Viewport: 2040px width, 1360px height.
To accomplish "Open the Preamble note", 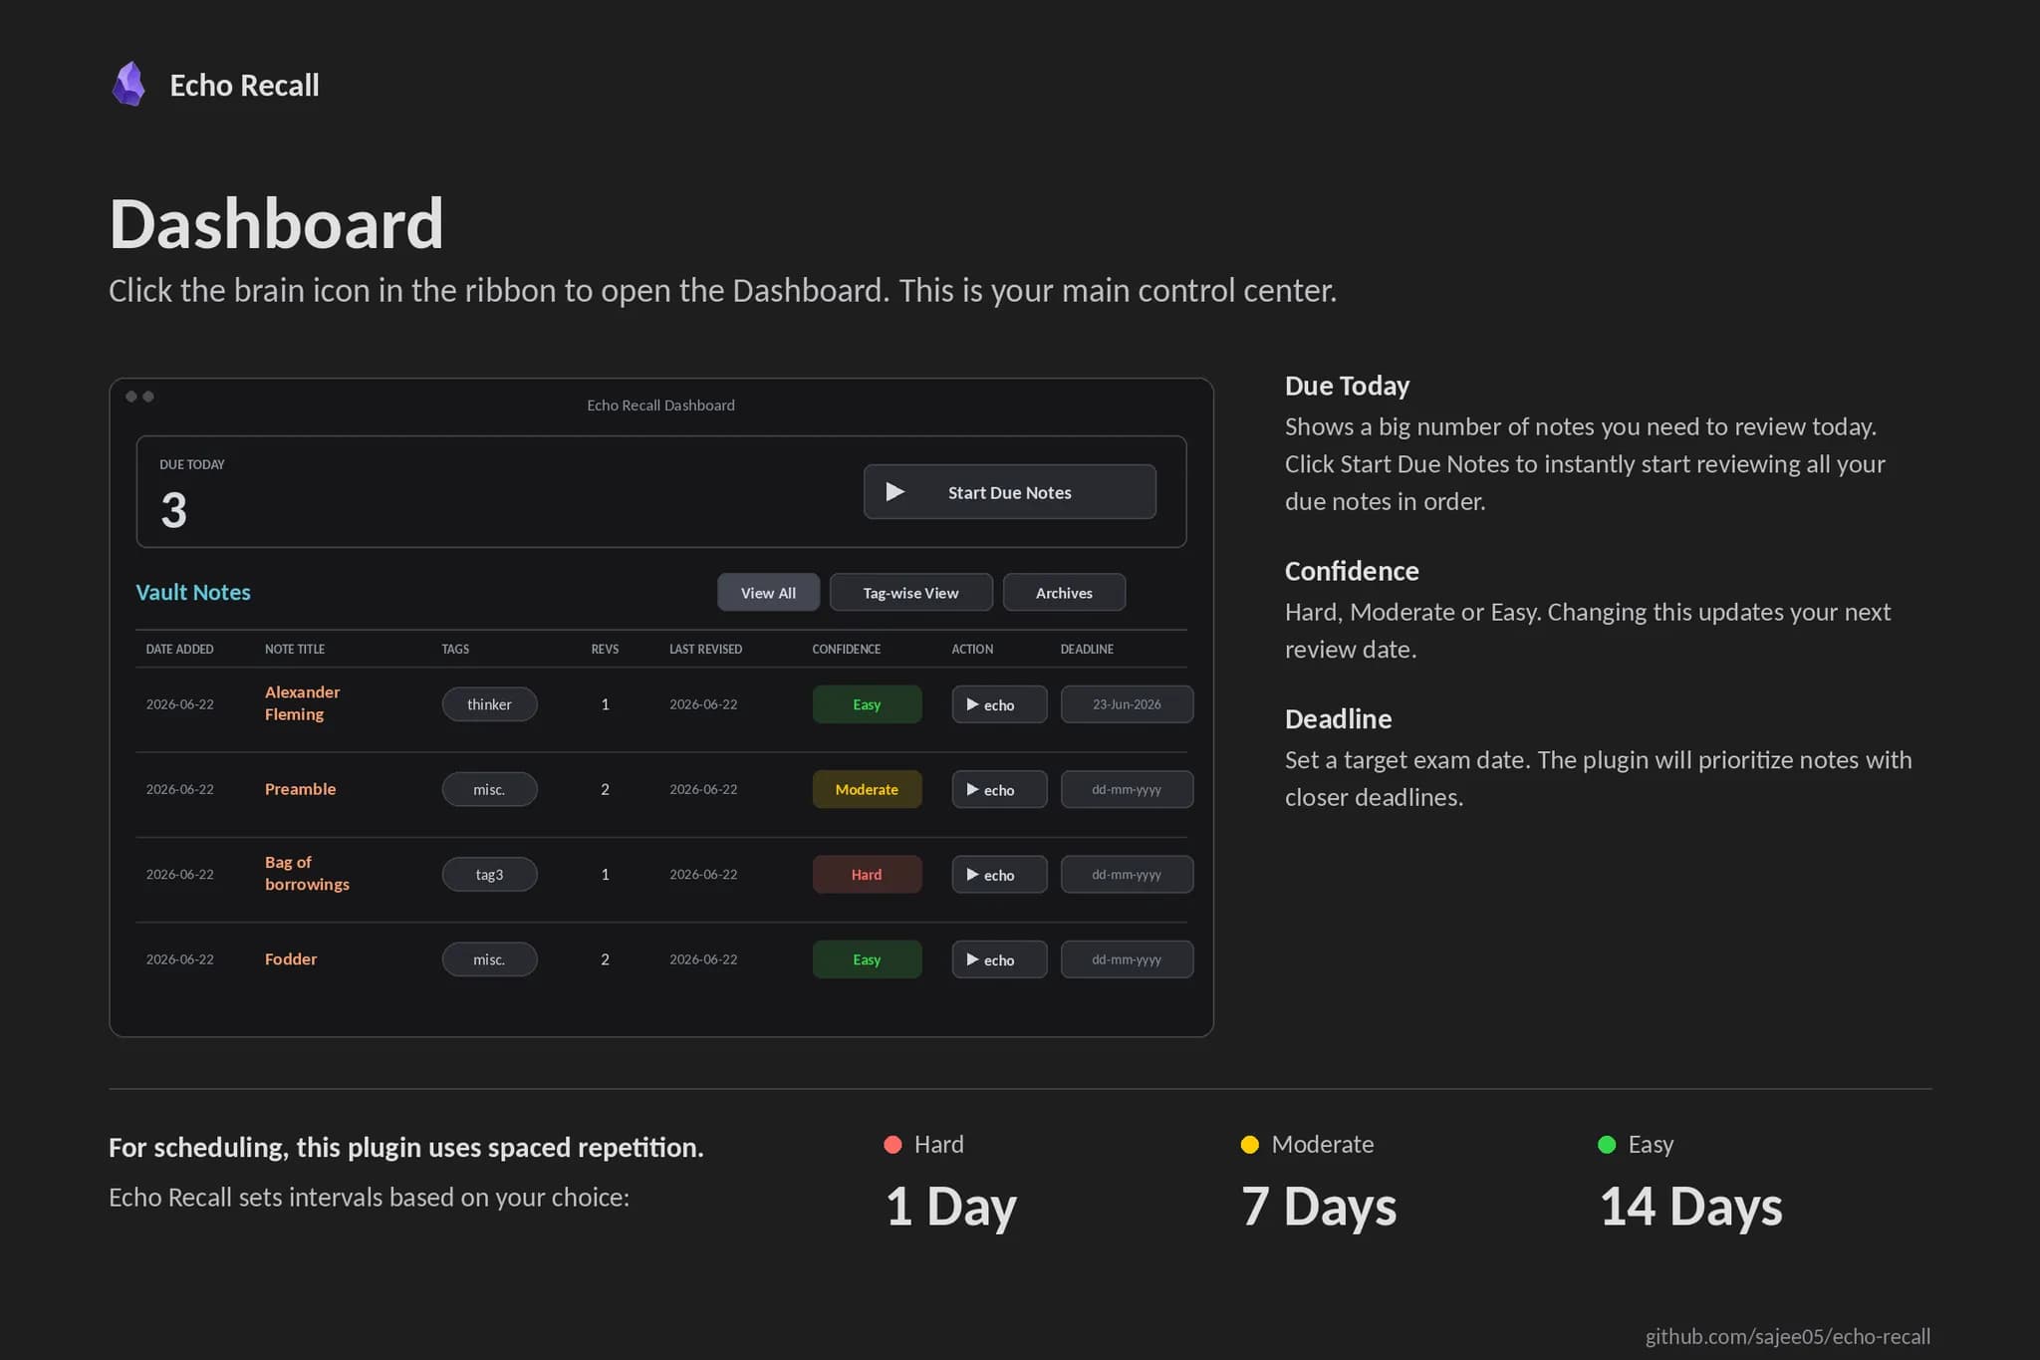I will pyautogui.click(x=300, y=789).
